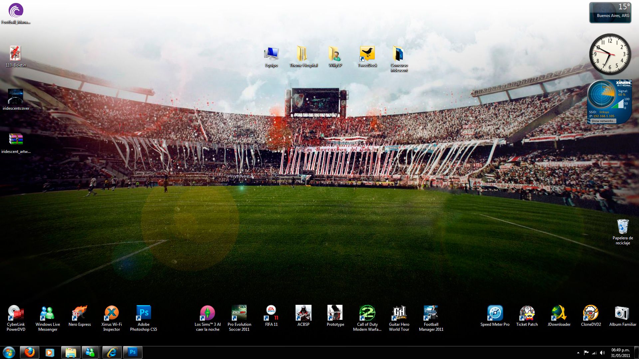Open the Buenos Aires weather gadget
The height and width of the screenshot is (359, 639).
610,13
